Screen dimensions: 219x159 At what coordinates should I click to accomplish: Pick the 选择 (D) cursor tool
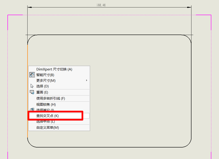59,86
